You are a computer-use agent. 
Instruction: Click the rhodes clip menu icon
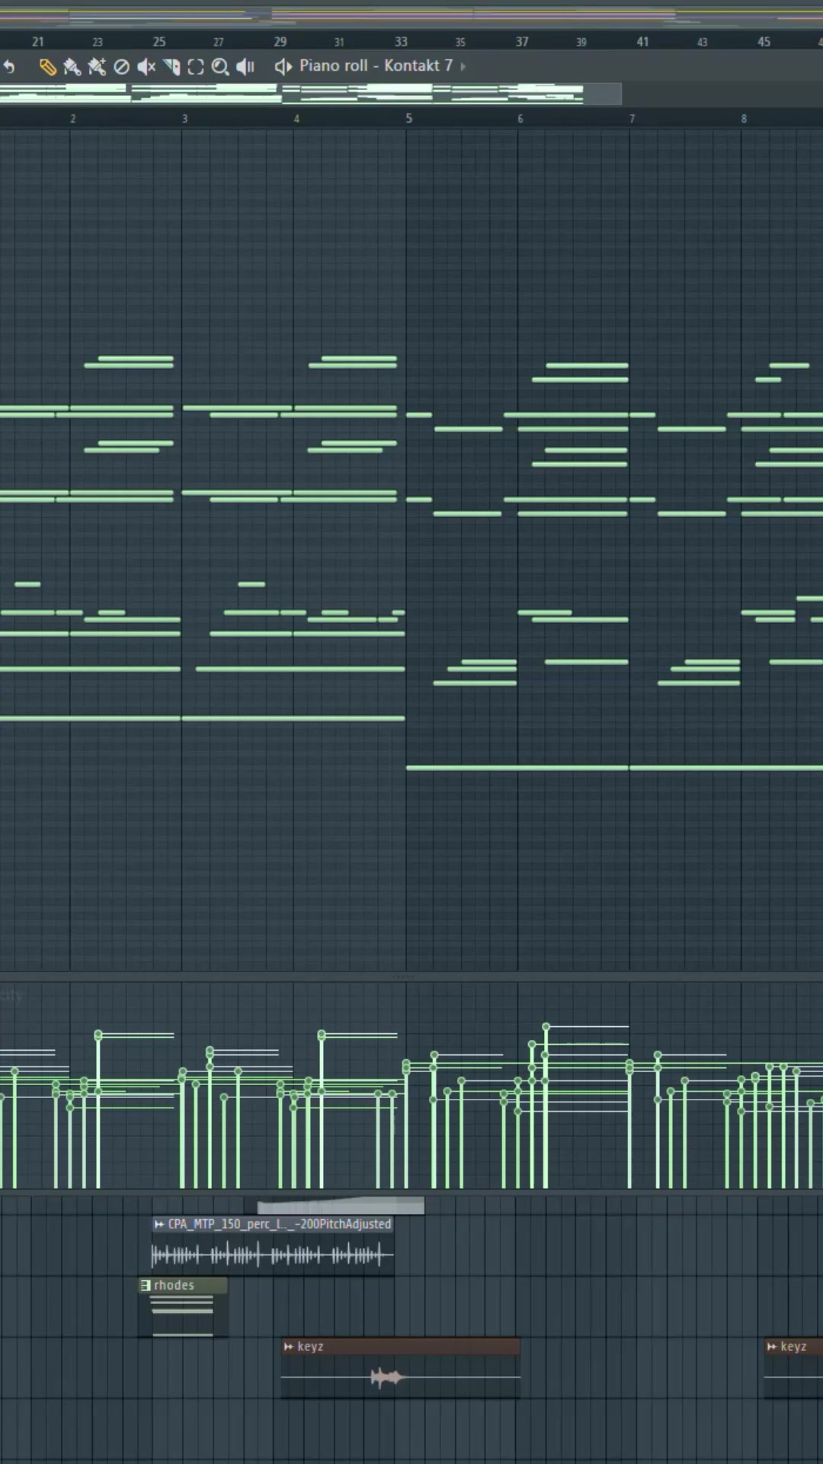(145, 1285)
